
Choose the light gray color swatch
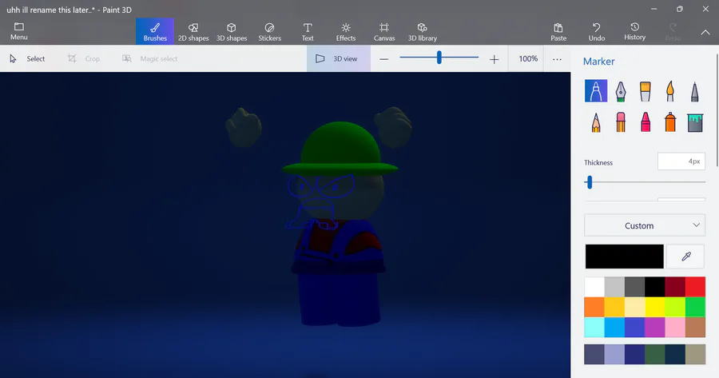(614, 287)
